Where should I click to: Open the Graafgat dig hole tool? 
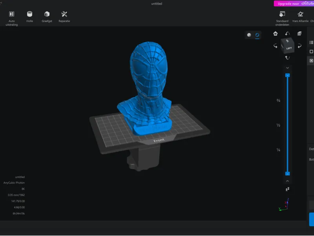coord(47,17)
